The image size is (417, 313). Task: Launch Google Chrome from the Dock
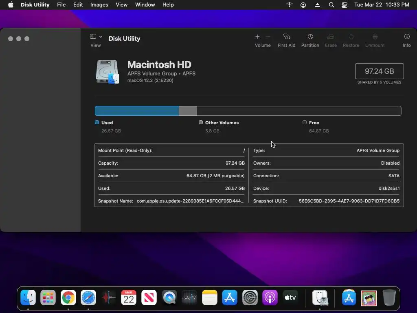pos(68,297)
